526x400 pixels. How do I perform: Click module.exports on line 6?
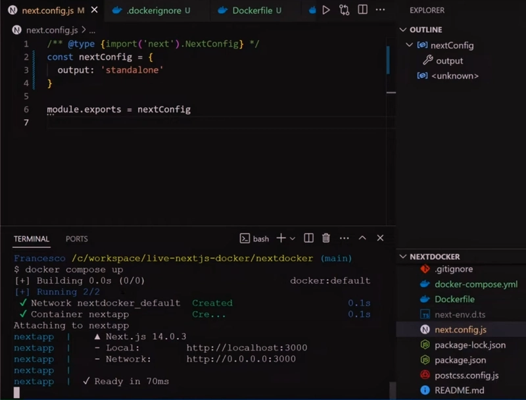click(84, 109)
